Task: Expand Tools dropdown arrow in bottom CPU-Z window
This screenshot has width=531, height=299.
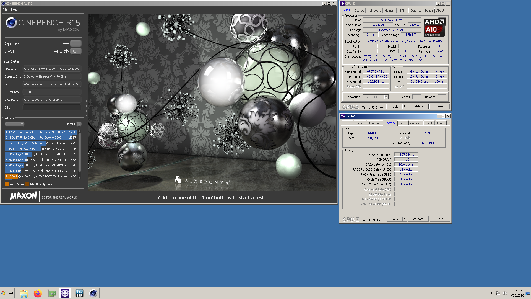Action: point(405,219)
